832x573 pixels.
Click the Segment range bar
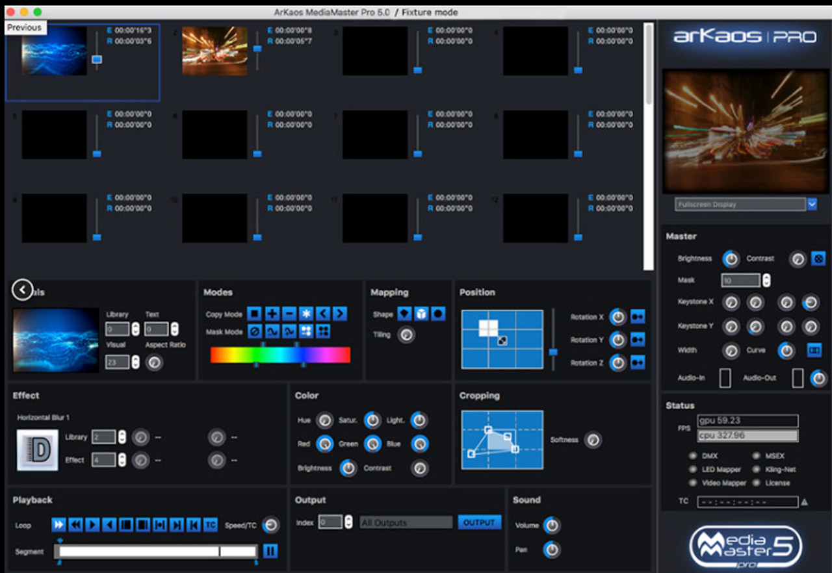coord(156,552)
